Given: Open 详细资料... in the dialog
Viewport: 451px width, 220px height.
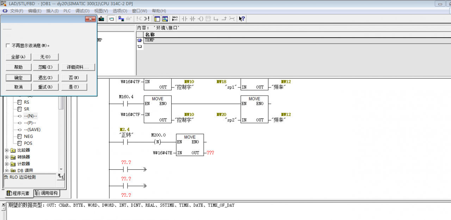Looking at the screenshot, I should tap(78, 67).
